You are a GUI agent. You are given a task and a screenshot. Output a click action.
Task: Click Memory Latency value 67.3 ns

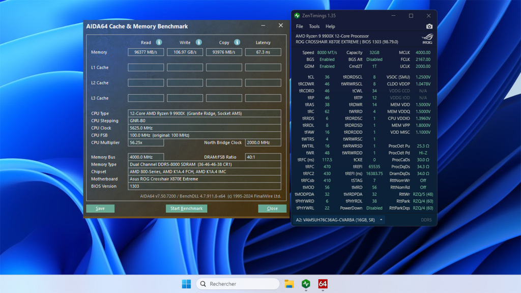pyautogui.click(x=263, y=52)
